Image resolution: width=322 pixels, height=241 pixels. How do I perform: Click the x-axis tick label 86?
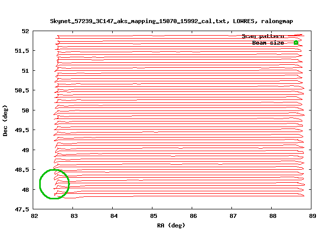[x=193, y=216]
